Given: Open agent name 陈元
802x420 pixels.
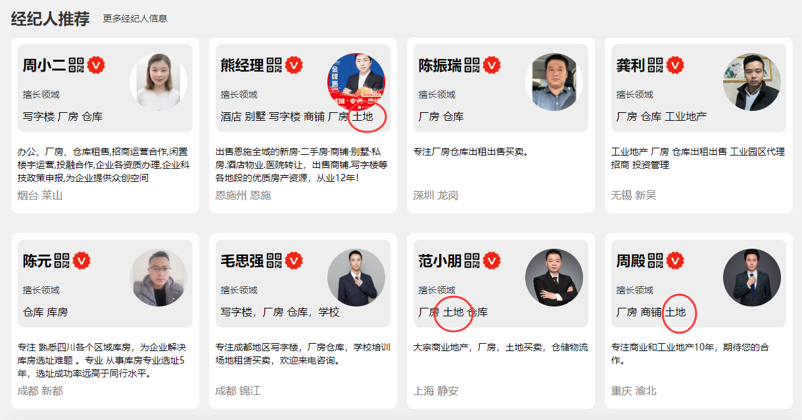Looking at the screenshot, I should pyautogui.click(x=37, y=261).
